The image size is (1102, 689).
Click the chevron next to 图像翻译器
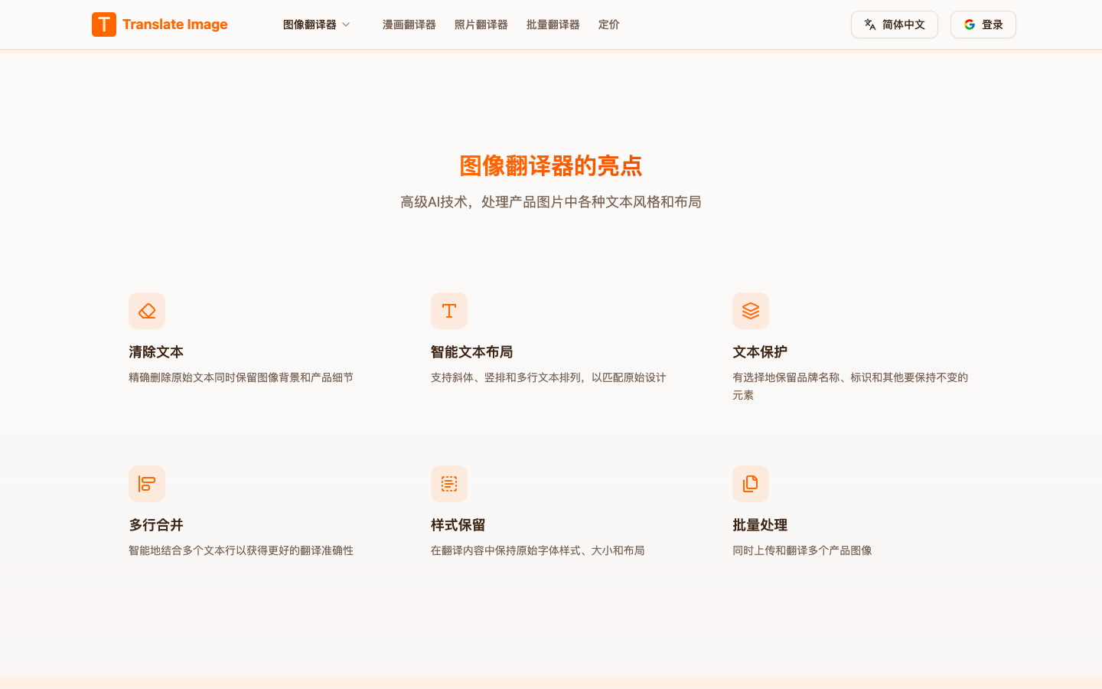[346, 24]
